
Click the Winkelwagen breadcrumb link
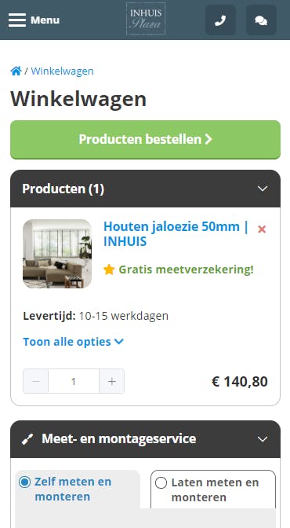pyautogui.click(x=62, y=71)
